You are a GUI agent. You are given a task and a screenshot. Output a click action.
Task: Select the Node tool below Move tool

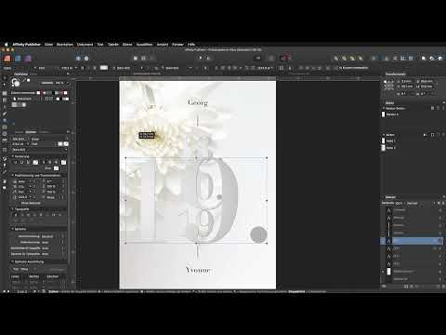(5, 85)
